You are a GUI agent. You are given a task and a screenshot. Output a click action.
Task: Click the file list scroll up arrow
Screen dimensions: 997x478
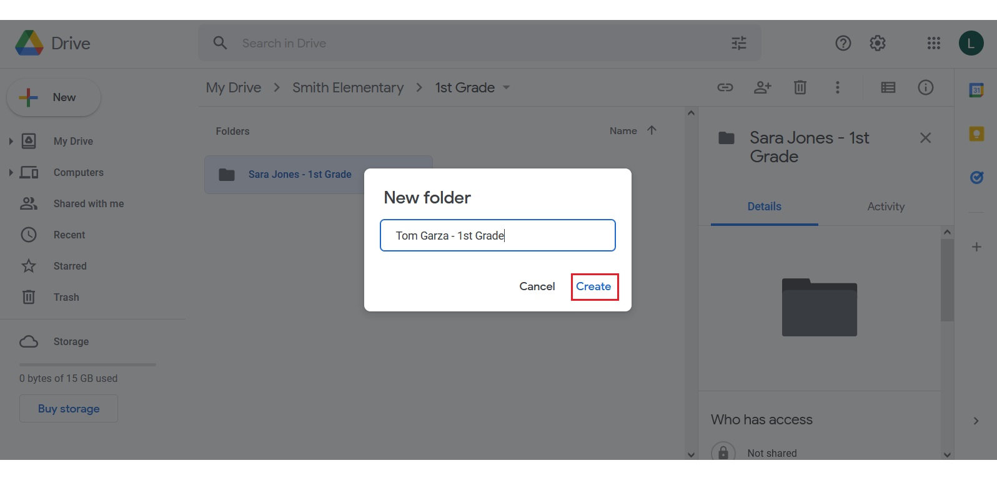(691, 113)
